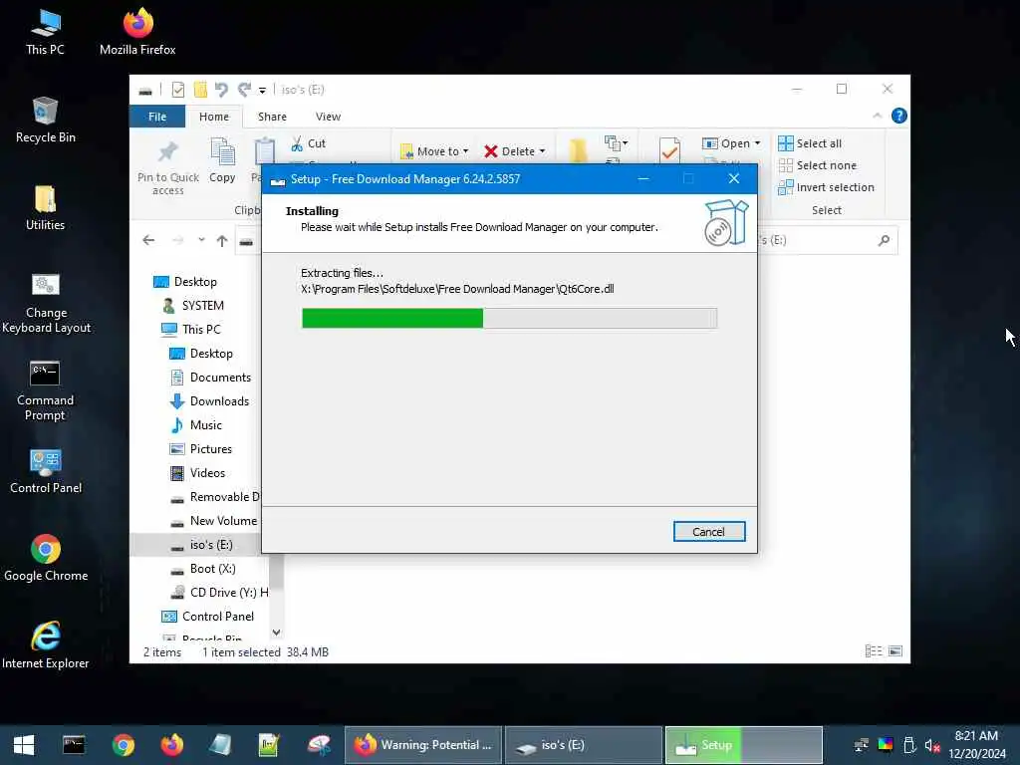Open the Delete dropdown arrow

pyautogui.click(x=542, y=151)
